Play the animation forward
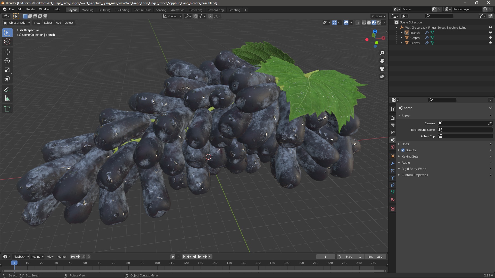 click(199, 257)
